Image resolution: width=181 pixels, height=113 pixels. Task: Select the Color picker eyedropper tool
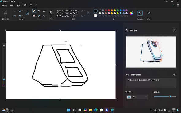pyautogui.click(x=39, y=16)
